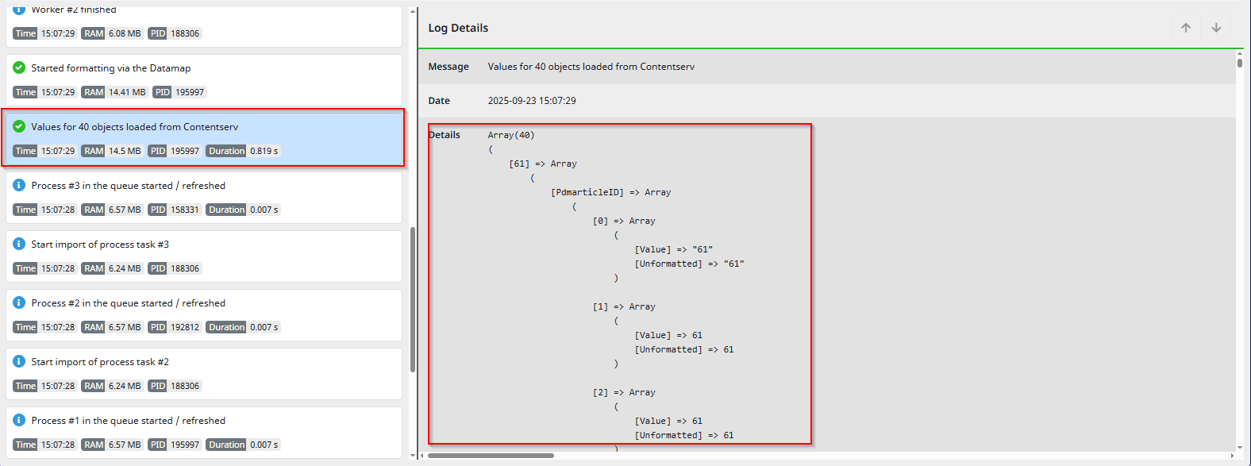This screenshot has width=1251, height=466.
Task: Click info icon beside Start import task #2
Action: point(19,362)
